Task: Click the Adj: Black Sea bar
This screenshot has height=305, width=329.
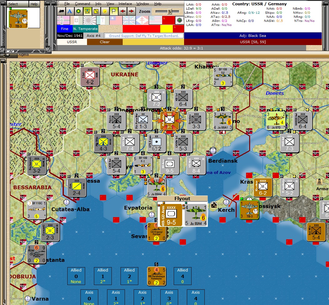Action: pyautogui.click(x=253, y=36)
